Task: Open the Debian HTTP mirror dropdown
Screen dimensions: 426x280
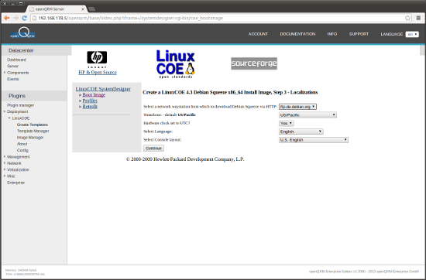Action: click(297, 107)
